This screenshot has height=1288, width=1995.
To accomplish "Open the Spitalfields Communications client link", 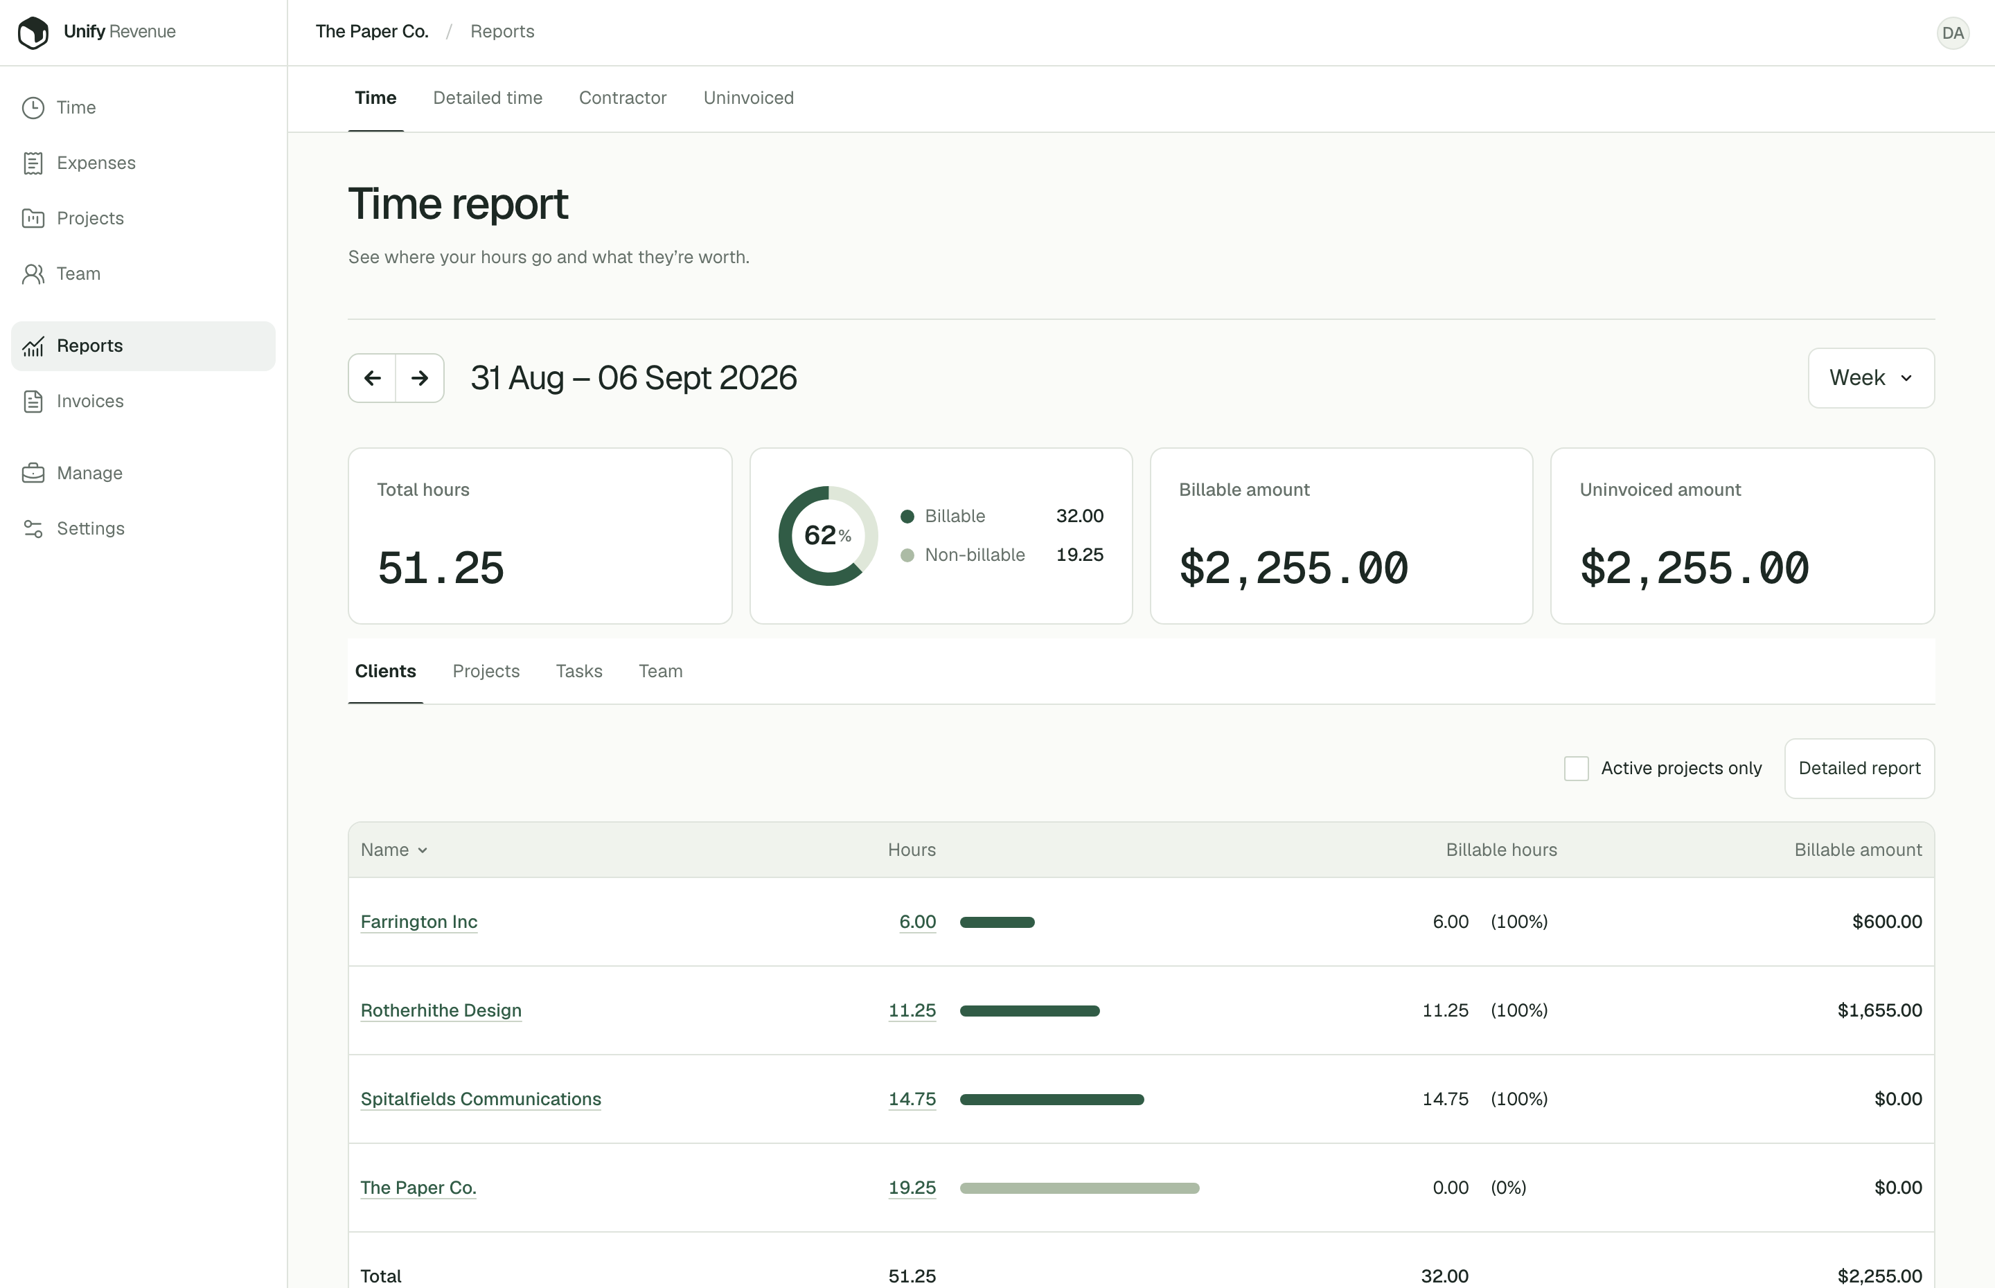I will point(481,1099).
